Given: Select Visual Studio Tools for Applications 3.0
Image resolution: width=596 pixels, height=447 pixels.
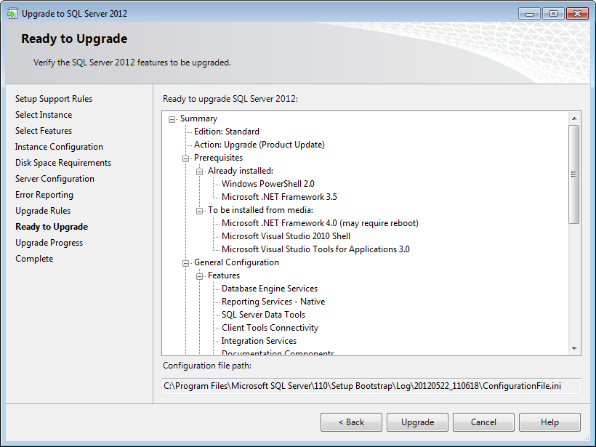Looking at the screenshot, I should click(316, 249).
